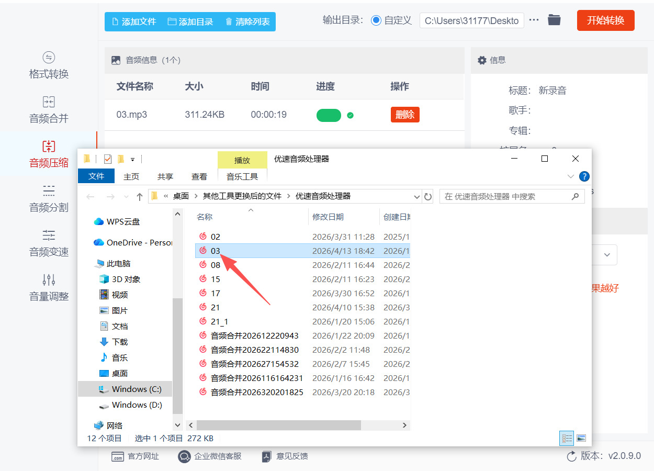Screen dimensions: 654x471
Task: Open the 主页 ribbon tab
Action: [x=131, y=177]
